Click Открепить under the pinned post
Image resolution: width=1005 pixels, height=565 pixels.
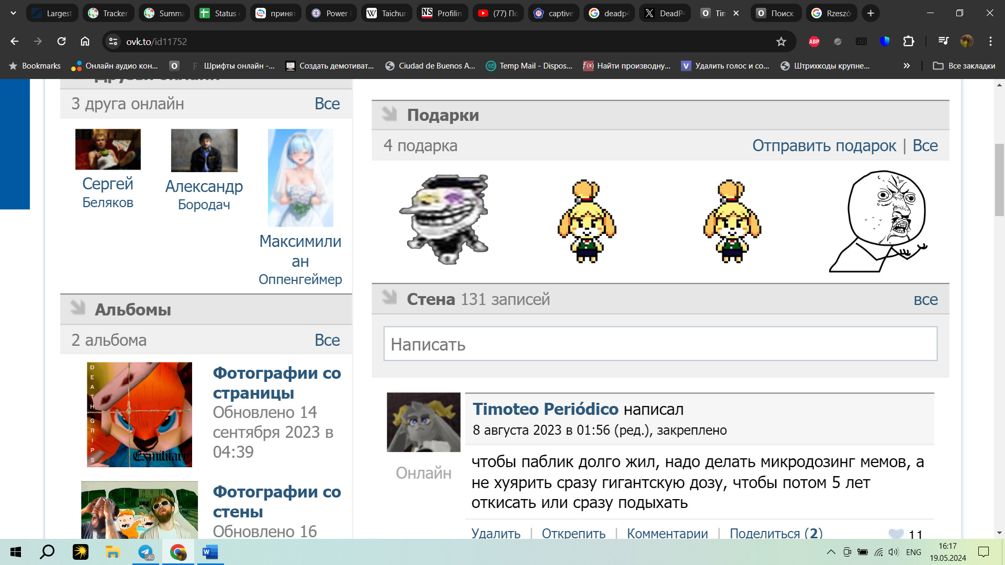pos(573,533)
